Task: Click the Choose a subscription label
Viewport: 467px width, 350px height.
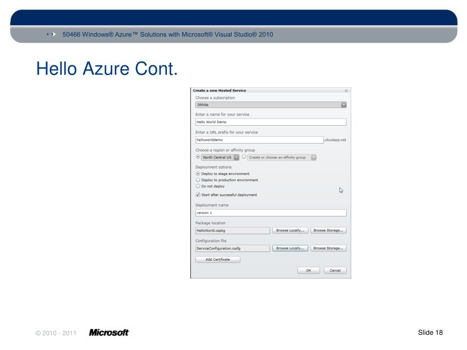Action: pos(215,98)
